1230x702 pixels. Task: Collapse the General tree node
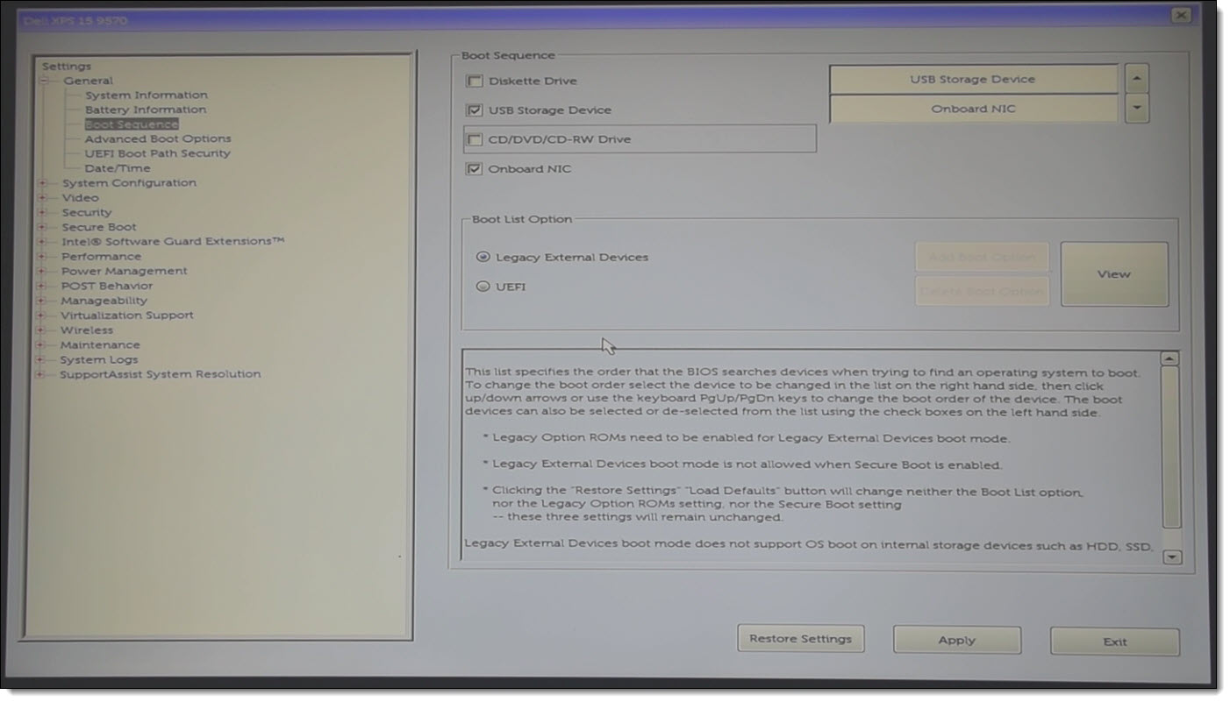pyautogui.click(x=42, y=81)
